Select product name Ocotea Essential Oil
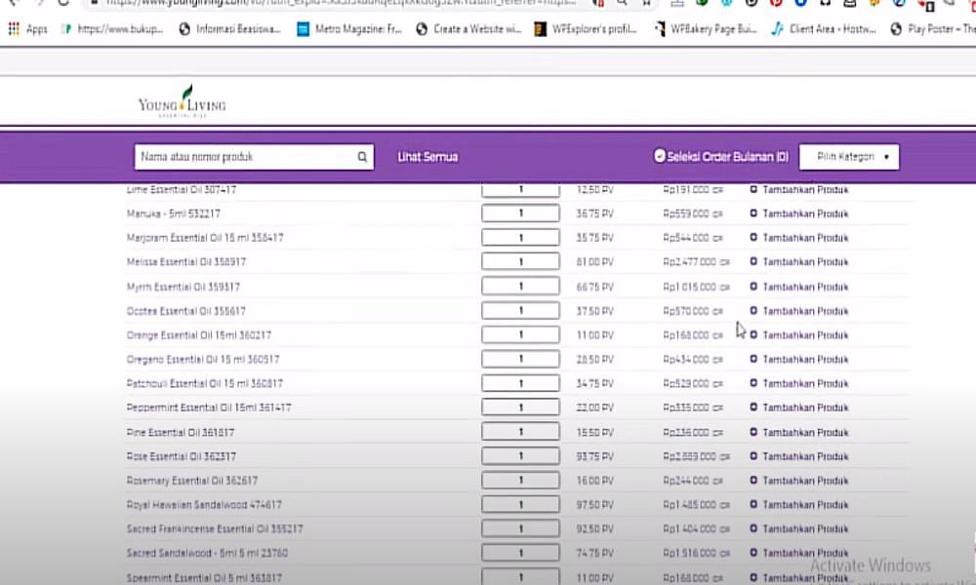The height and width of the screenshot is (585, 976). point(186,311)
